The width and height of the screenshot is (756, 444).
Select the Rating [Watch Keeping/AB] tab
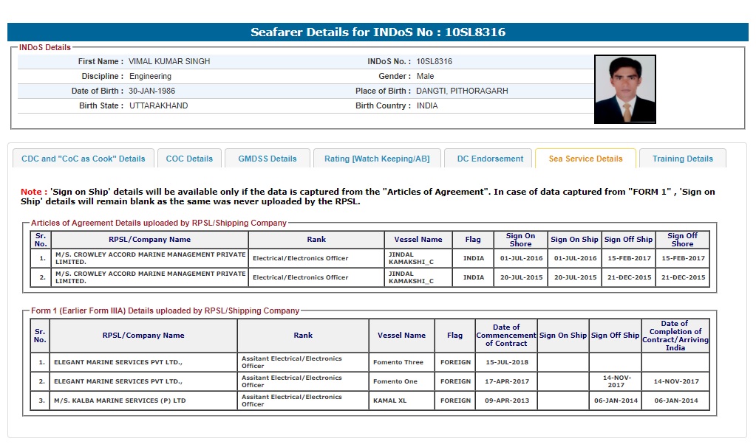[x=377, y=159]
